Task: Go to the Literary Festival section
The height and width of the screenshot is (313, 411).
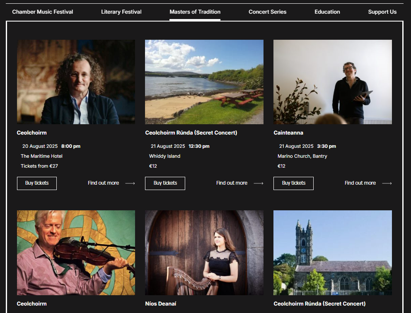Action: [121, 12]
